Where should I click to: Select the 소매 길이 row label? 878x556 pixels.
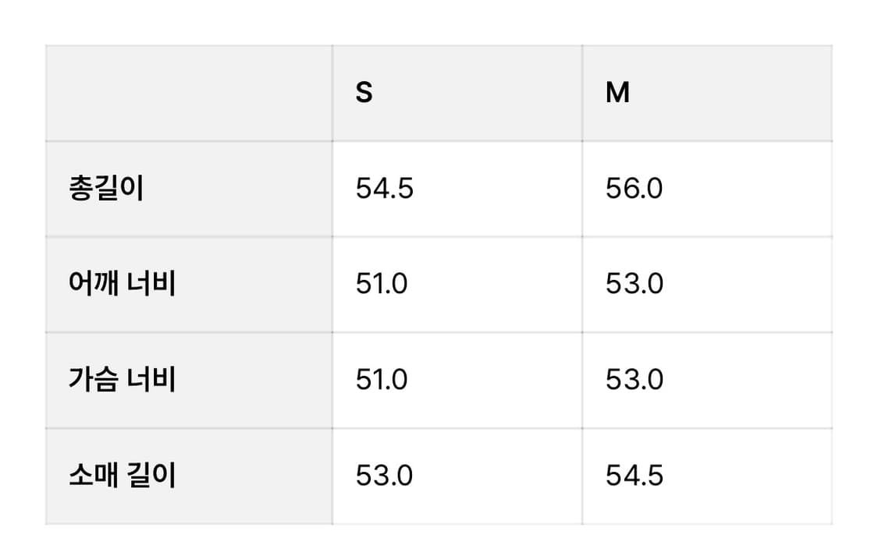click(122, 476)
